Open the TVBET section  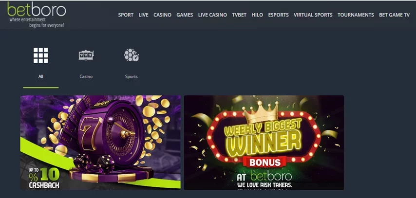[239, 15]
